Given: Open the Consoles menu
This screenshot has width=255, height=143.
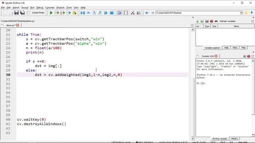Looking at the screenshot, I should [x=50, y=8].
